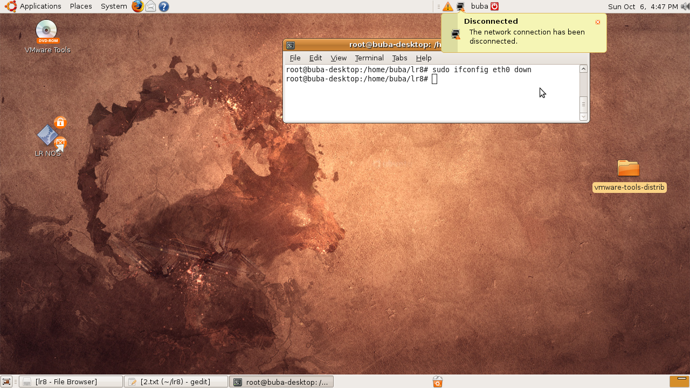Click the volume speaker icon
The width and height of the screenshot is (690, 388).
click(x=685, y=6)
